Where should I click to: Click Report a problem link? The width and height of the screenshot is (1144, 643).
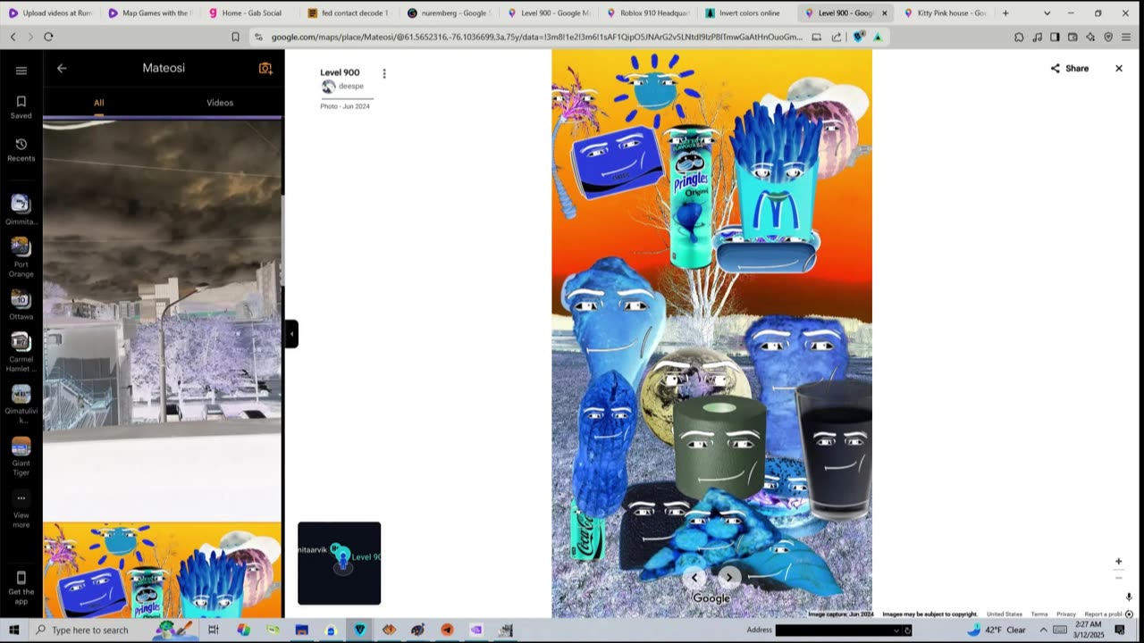pos(1103,614)
